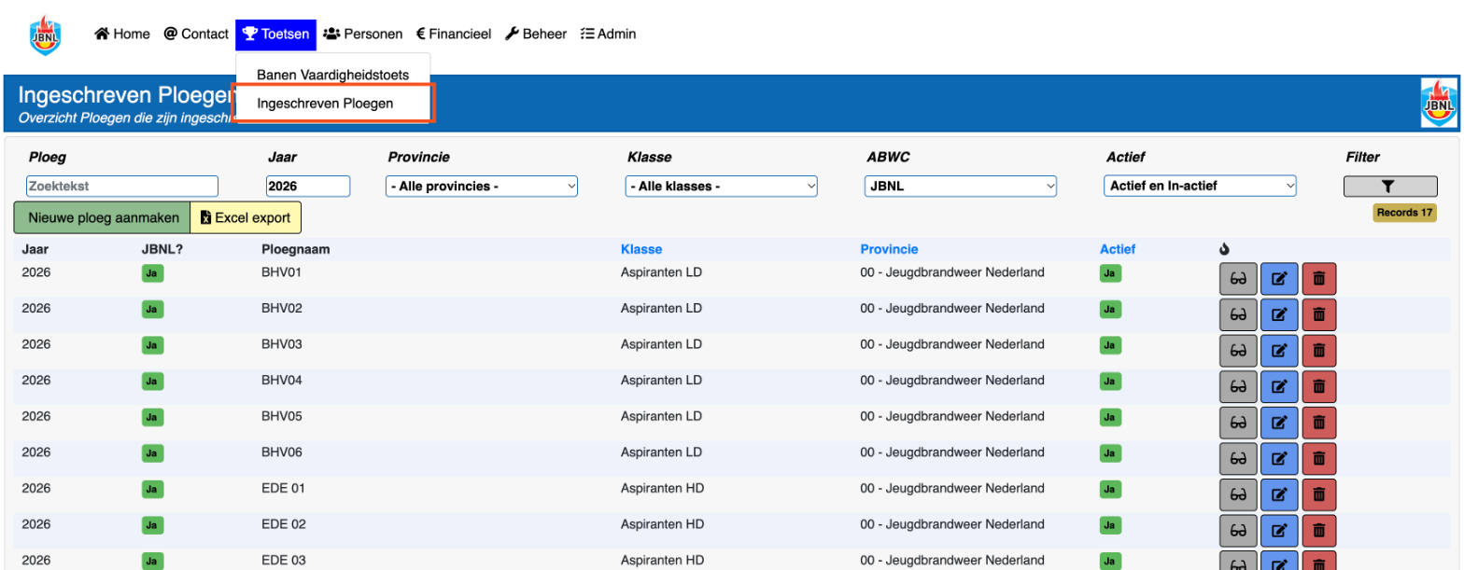Click the JBNL logo at top left
This screenshot has width=1464, height=570.
[44, 35]
